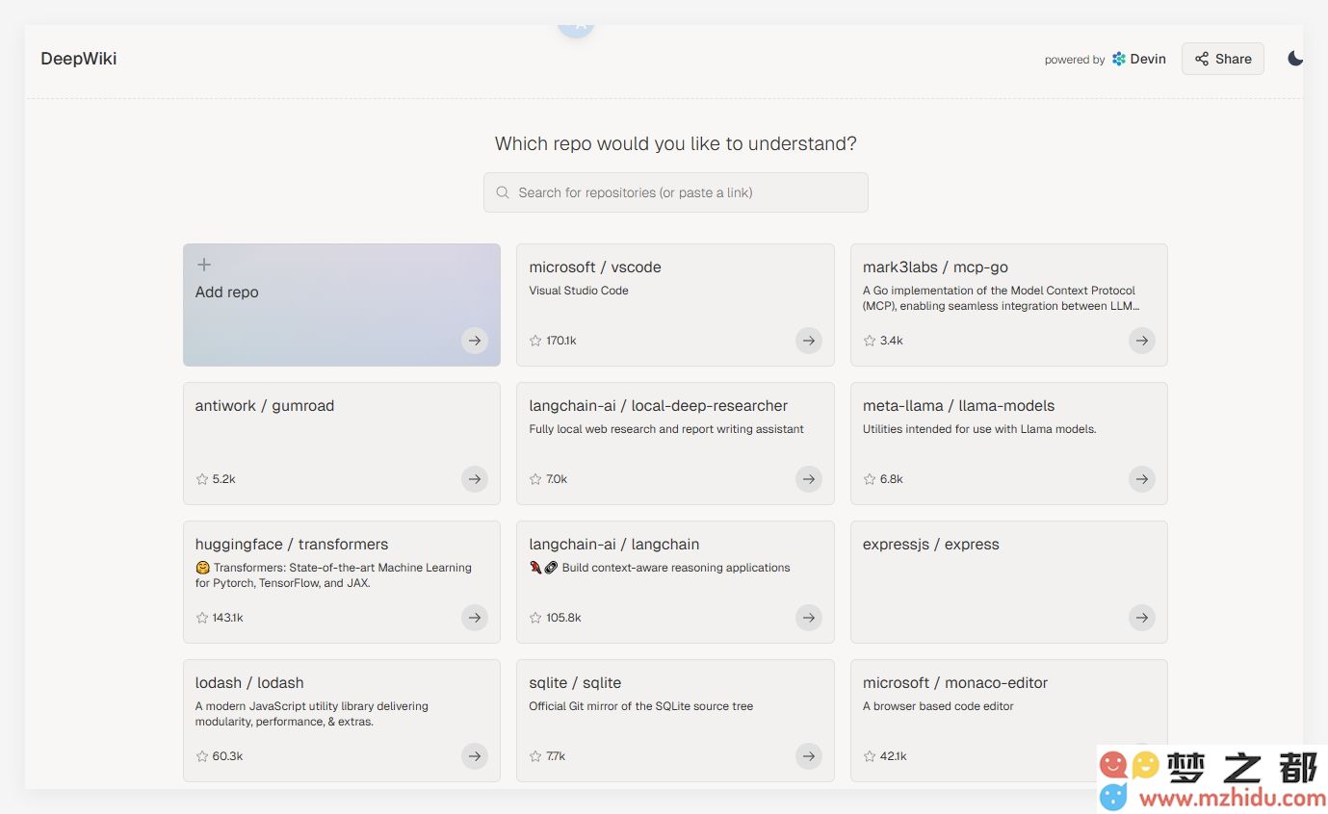The image size is (1328, 814).
Task: Click 'Which repo would you like to understand?' heading
Action: coord(675,144)
